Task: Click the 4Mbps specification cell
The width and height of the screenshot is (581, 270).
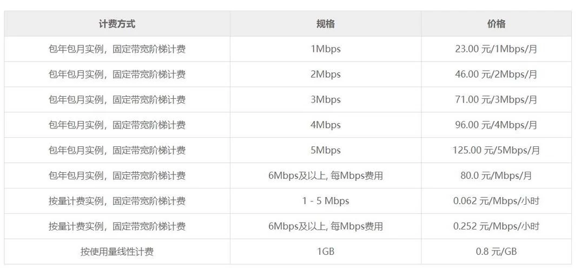Action: click(326, 125)
